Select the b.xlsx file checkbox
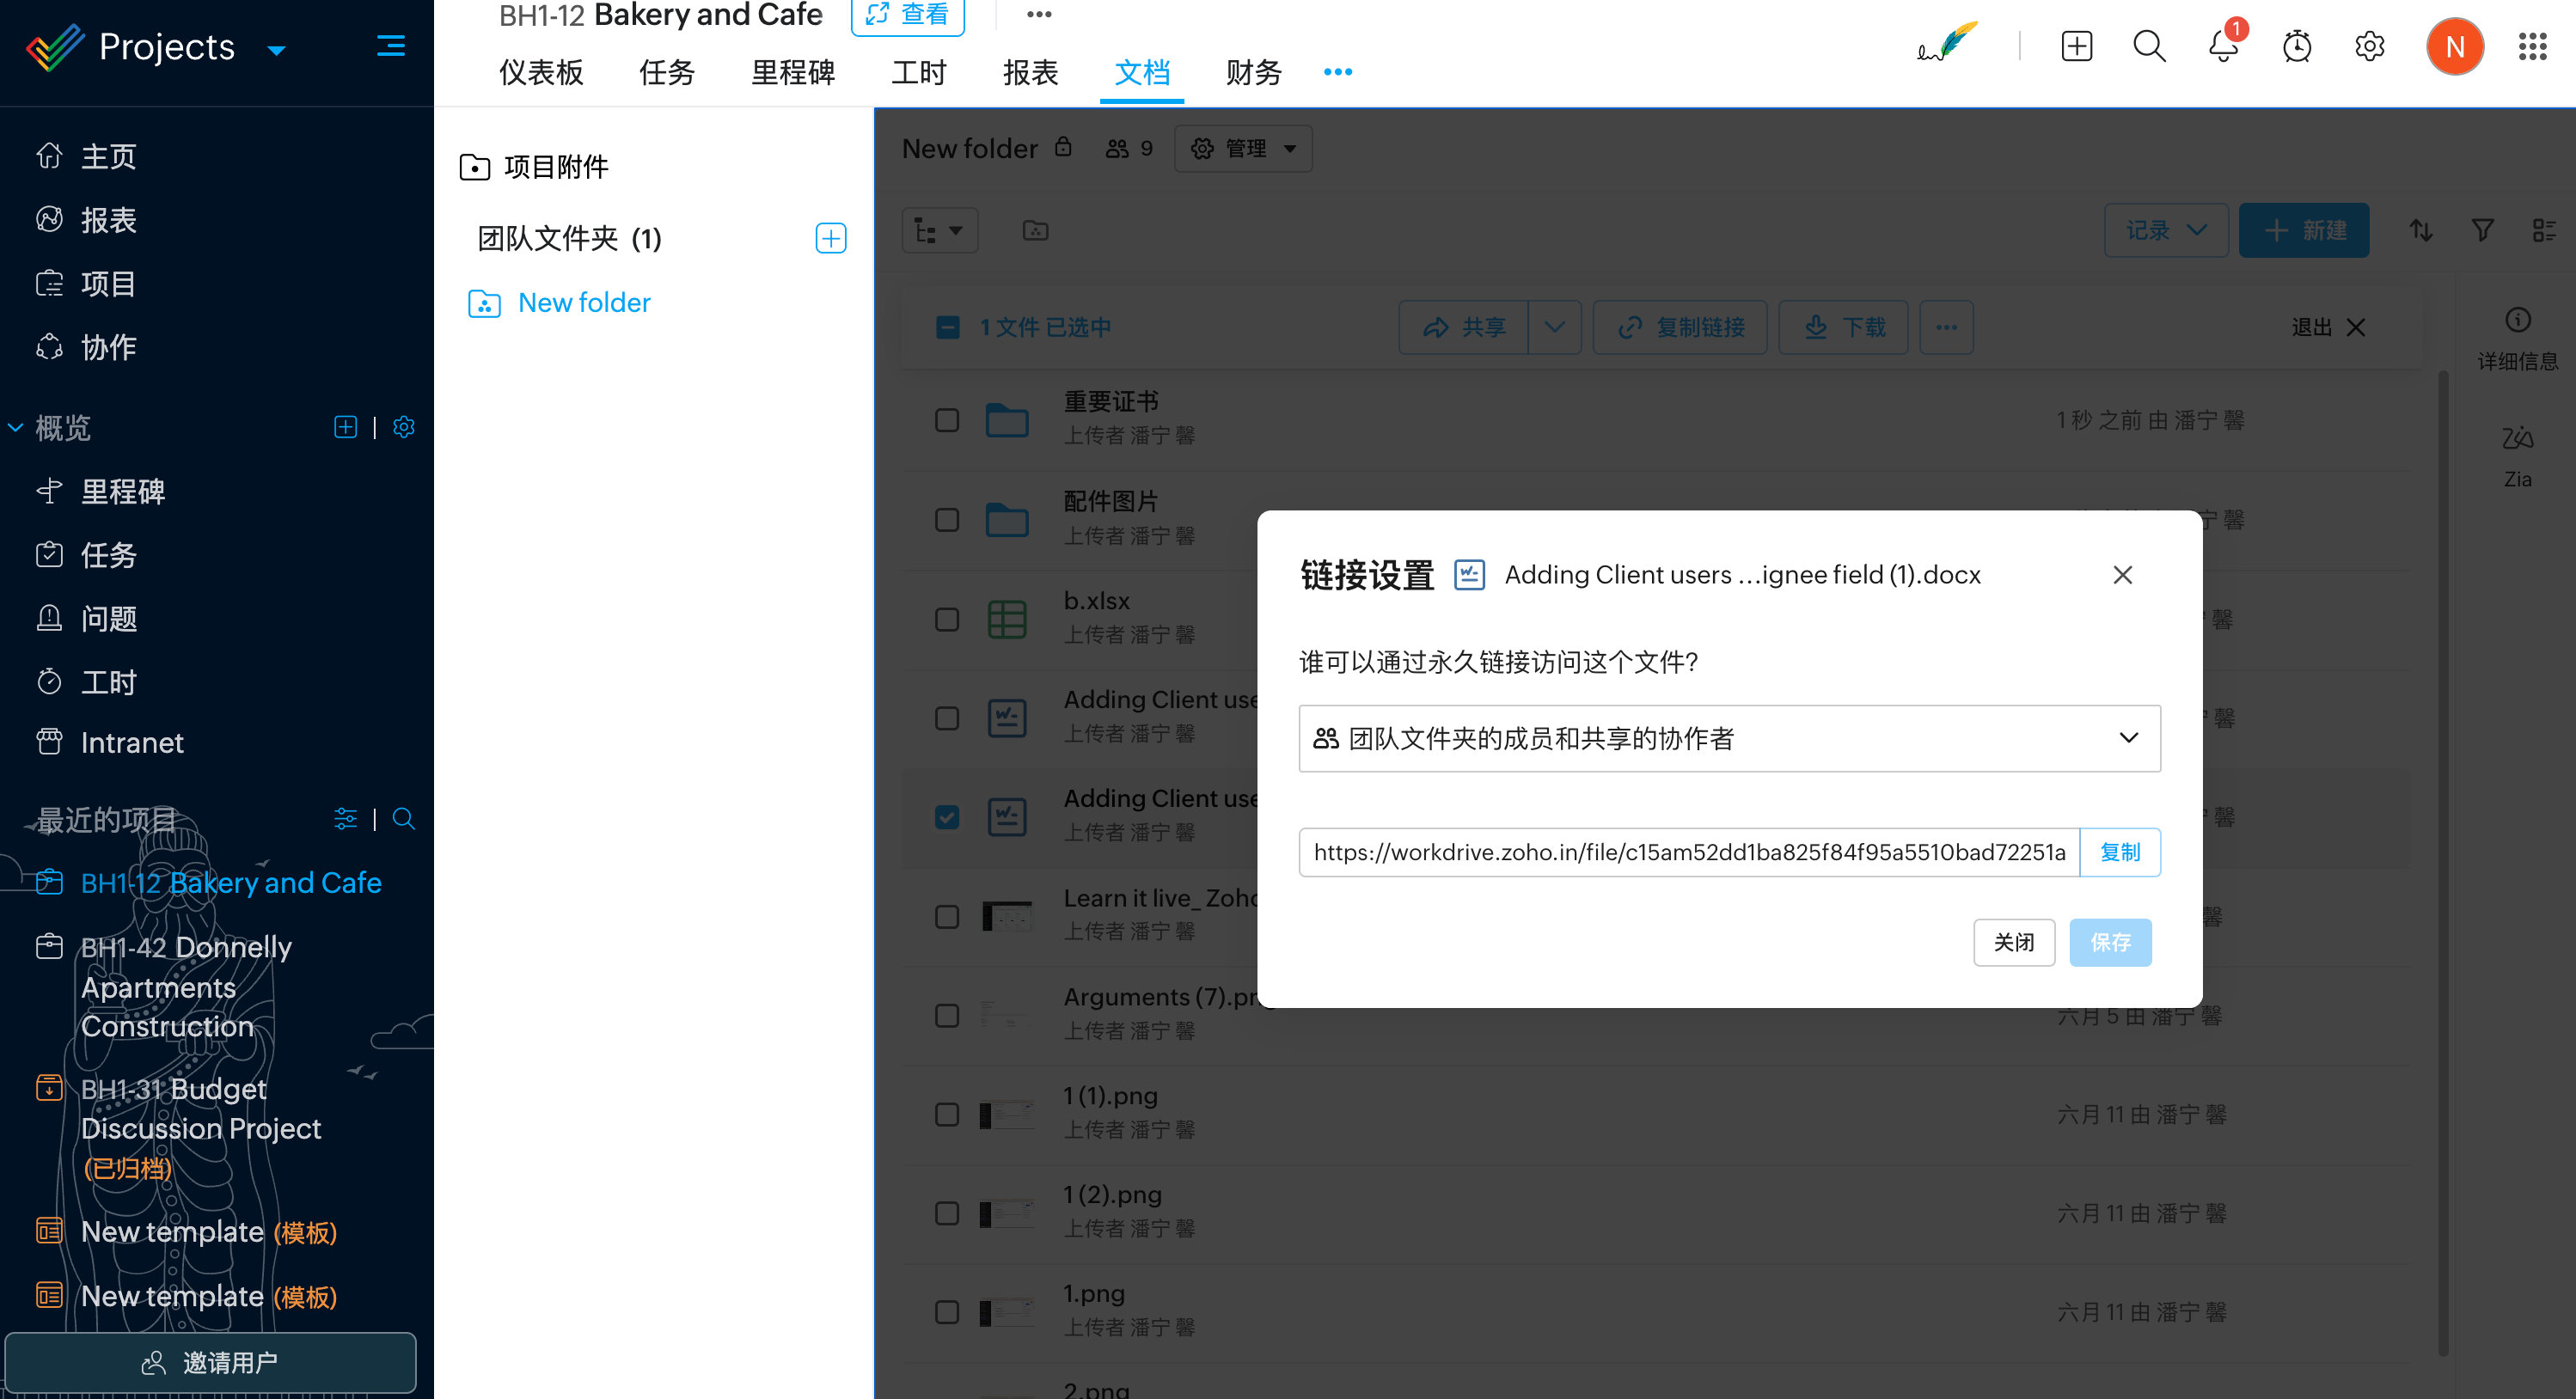 coord(946,619)
